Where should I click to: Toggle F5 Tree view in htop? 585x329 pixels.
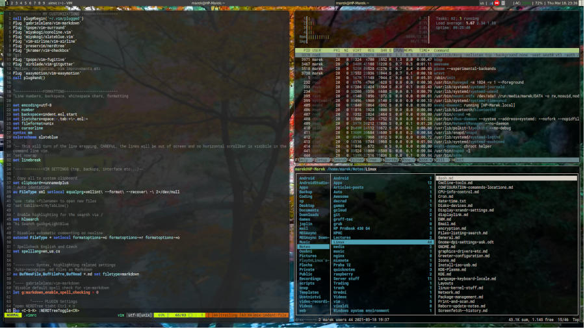point(372,160)
